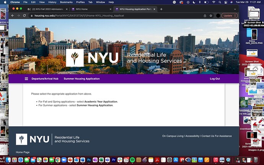This screenshot has height=165, width=264.
Task: Log Out of the housing portal
Action: coord(215,79)
